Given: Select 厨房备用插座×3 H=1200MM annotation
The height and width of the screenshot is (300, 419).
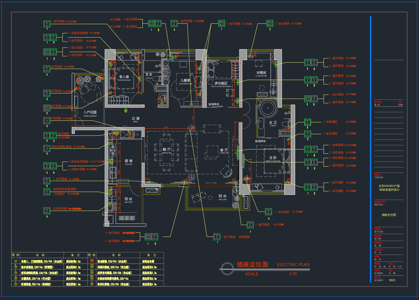Looking at the screenshot, I should (87, 161).
